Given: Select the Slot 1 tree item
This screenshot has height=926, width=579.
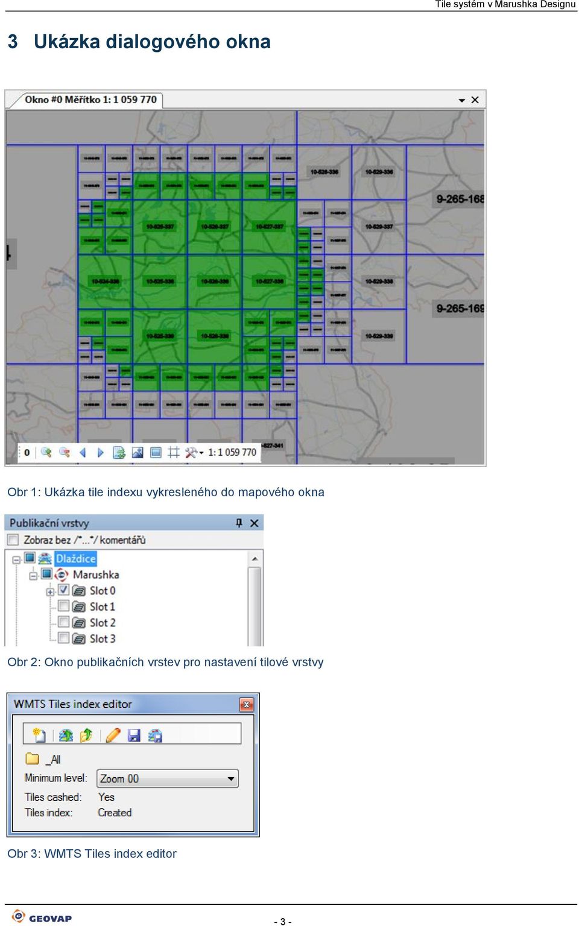Looking at the screenshot, I should [x=103, y=606].
